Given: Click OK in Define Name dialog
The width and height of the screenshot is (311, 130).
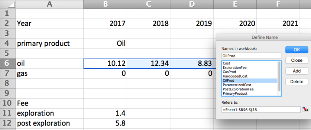Looking at the screenshot, I should [x=297, y=50].
